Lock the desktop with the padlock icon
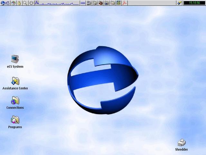This screenshot has height=155, width=206. point(19,3)
